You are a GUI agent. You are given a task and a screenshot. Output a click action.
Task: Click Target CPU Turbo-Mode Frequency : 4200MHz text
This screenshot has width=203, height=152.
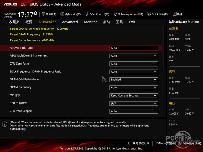coord(39,29)
